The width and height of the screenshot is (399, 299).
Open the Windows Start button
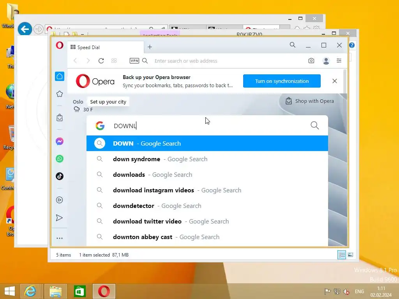click(10, 291)
